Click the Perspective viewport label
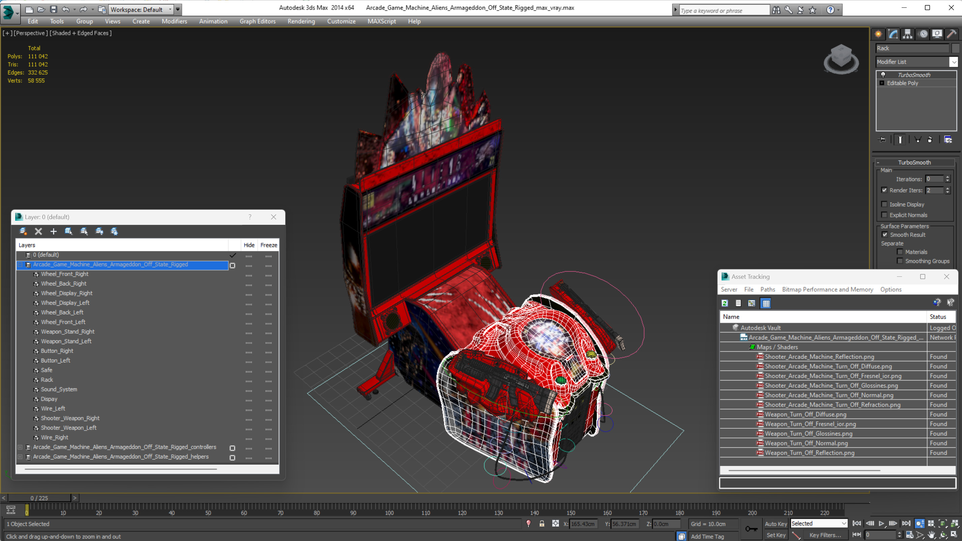 [30, 33]
